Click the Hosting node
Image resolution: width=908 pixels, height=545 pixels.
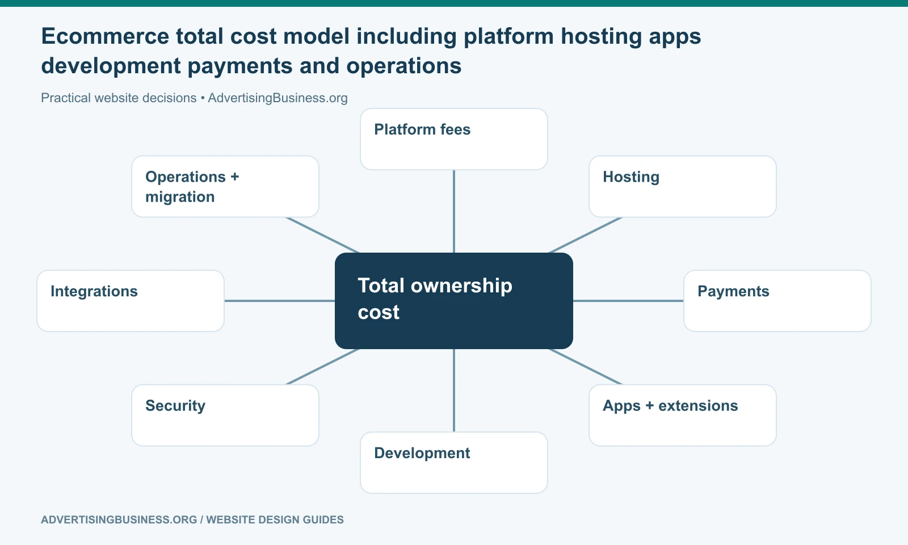pos(683,186)
